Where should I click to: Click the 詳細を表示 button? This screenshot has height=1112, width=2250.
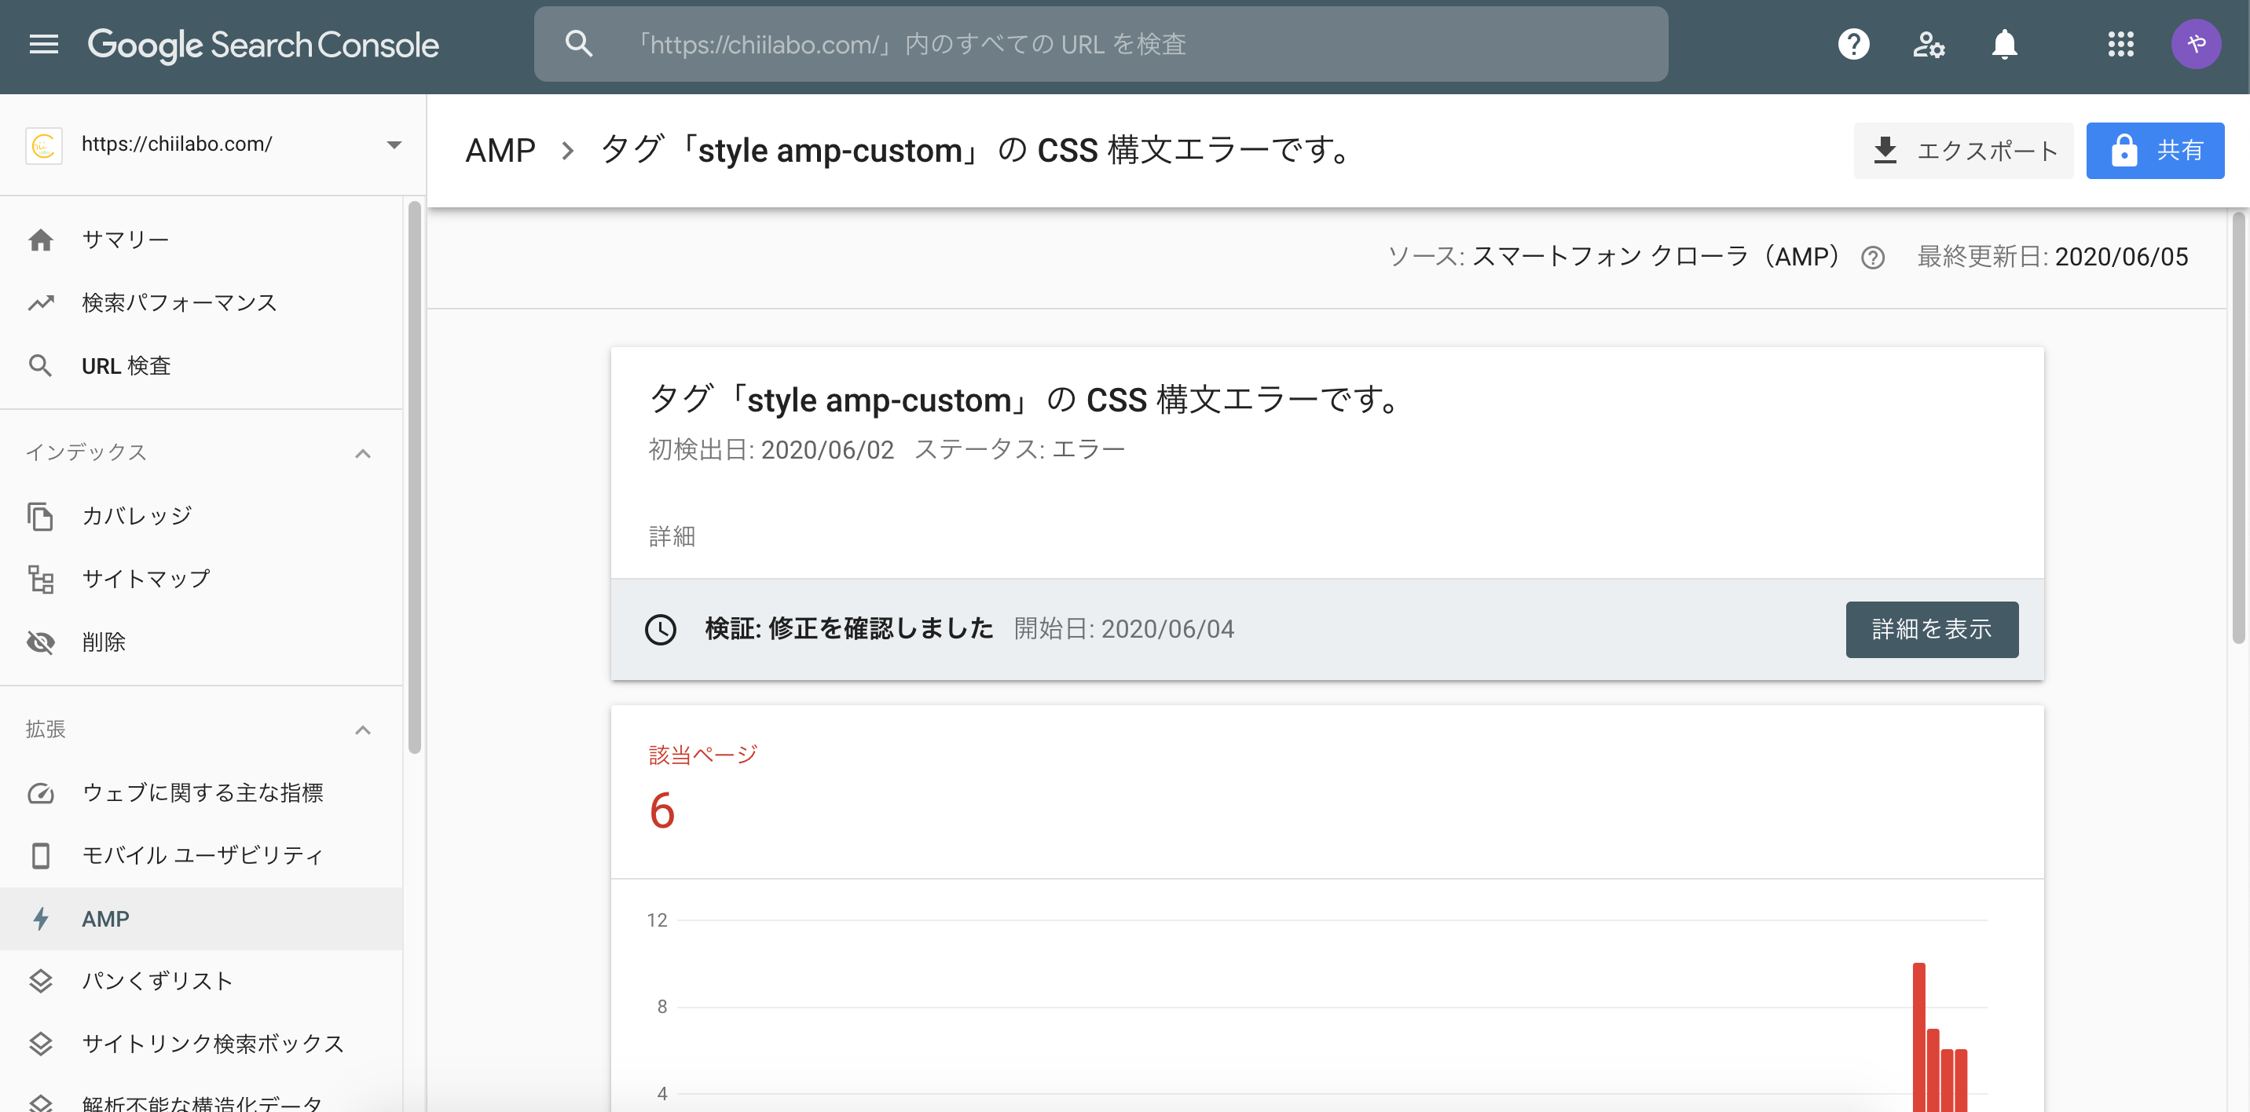[x=1931, y=629]
